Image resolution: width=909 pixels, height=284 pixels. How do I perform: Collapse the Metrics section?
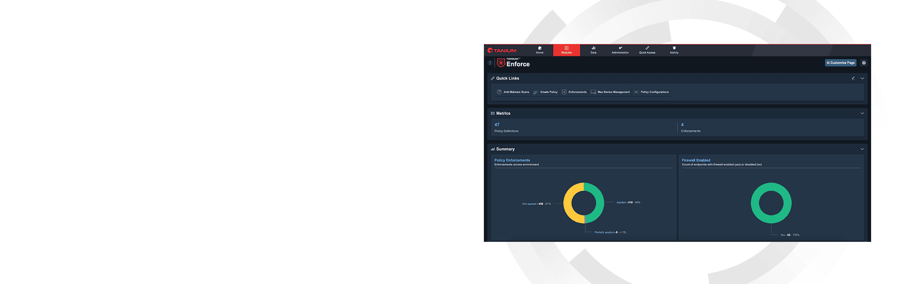(862, 113)
